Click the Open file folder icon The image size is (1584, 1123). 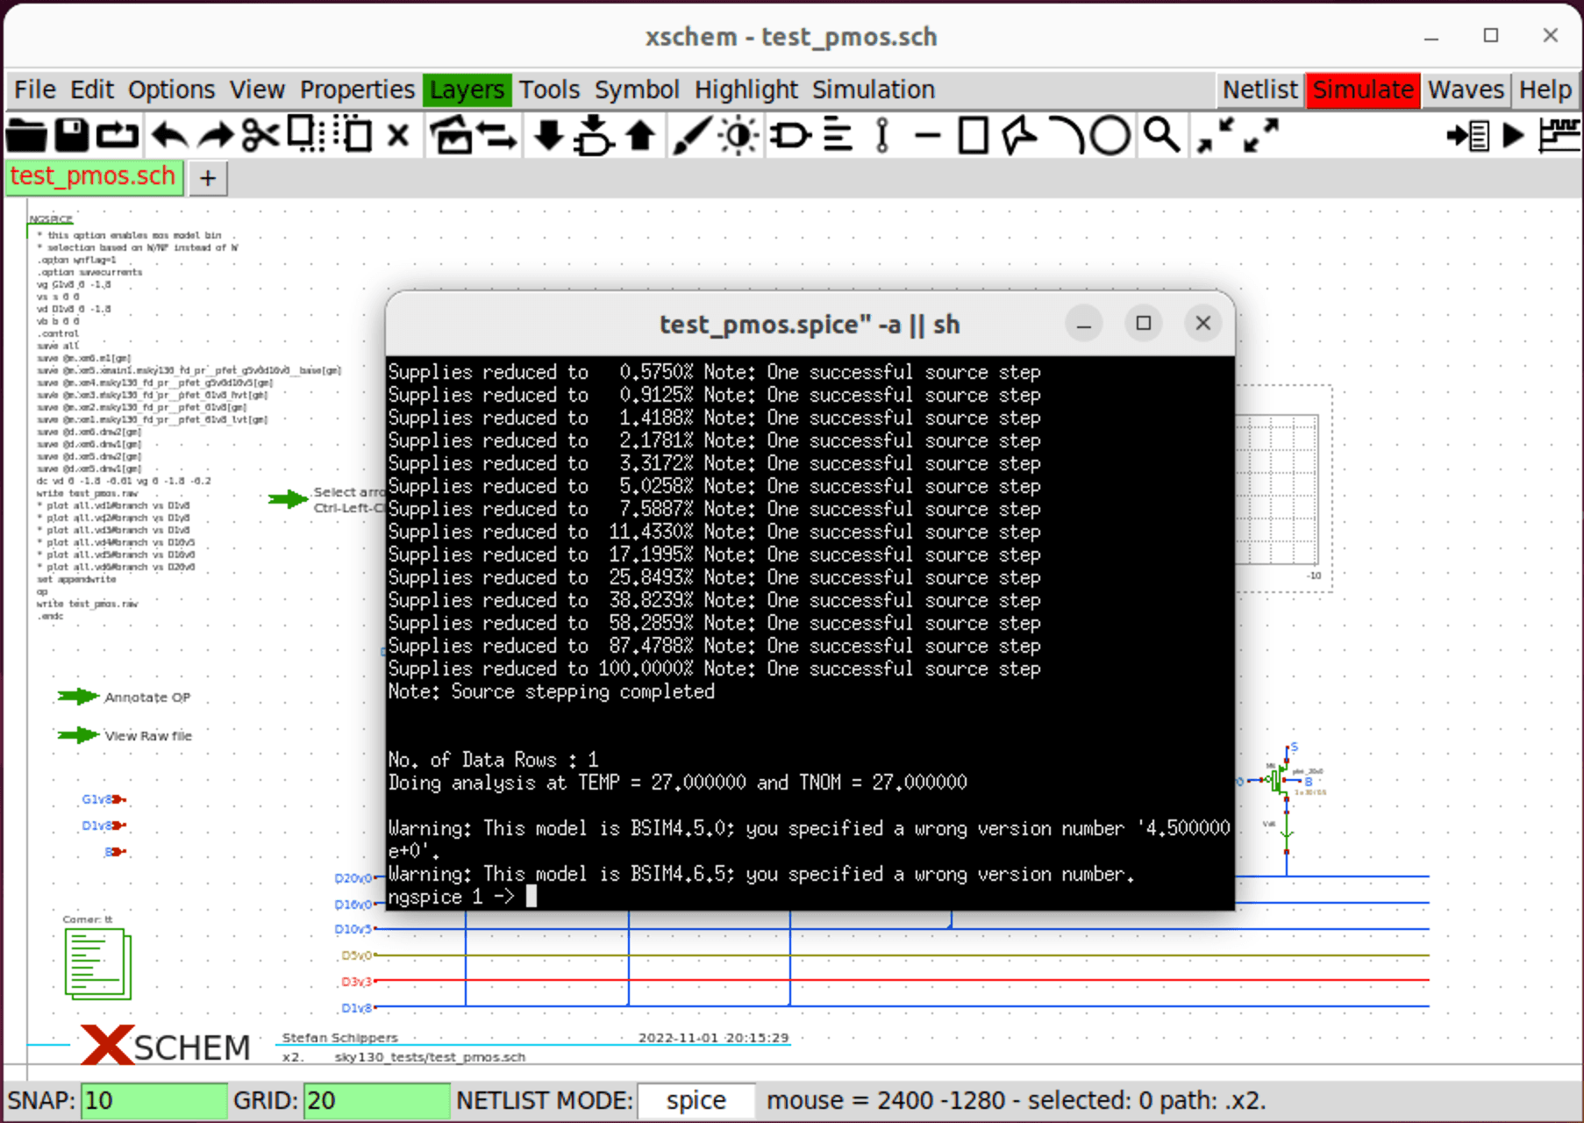[26, 136]
